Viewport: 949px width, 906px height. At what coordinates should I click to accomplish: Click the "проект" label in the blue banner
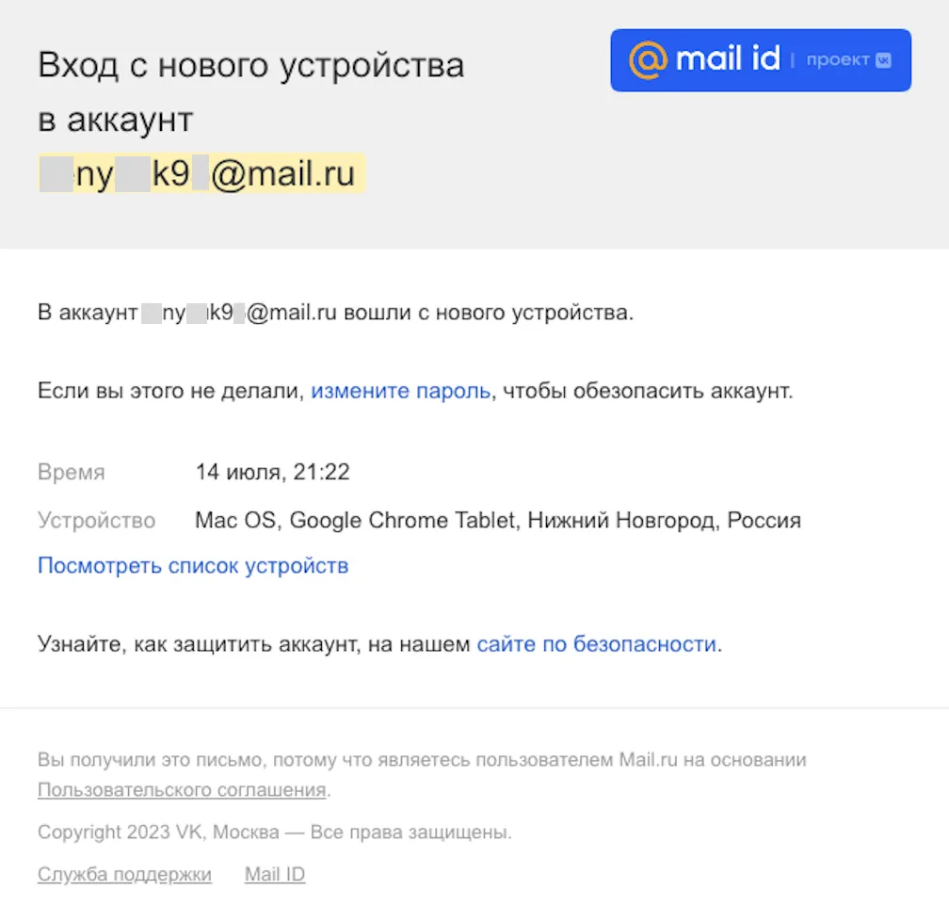[838, 60]
